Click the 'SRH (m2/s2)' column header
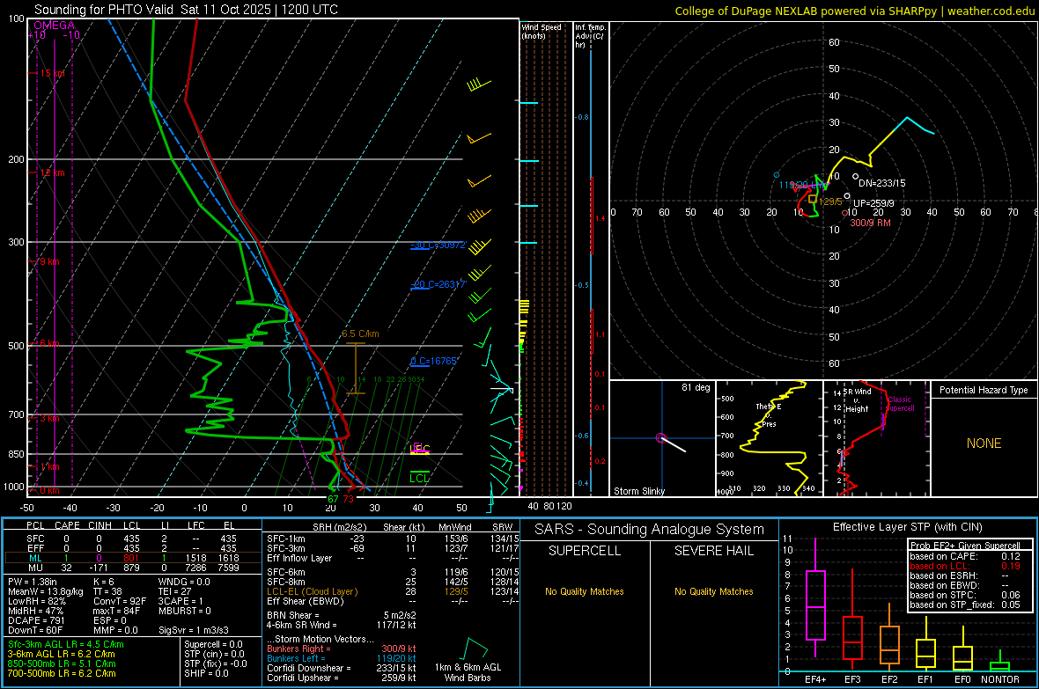The width and height of the screenshot is (1039, 689). click(x=339, y=527)
